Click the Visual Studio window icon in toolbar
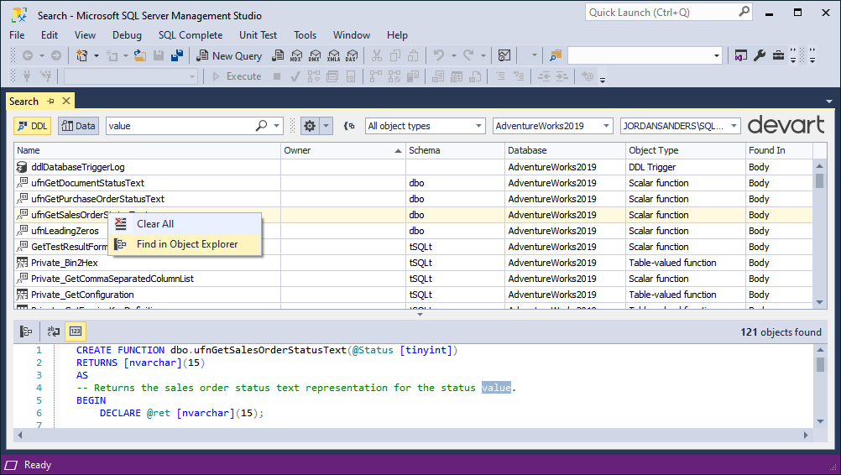The width and height of the screenshot is (841, 475). coord(741,55)
